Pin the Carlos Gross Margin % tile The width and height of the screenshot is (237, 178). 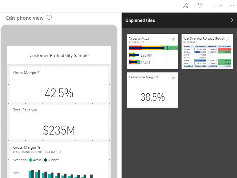coord(173,78)
